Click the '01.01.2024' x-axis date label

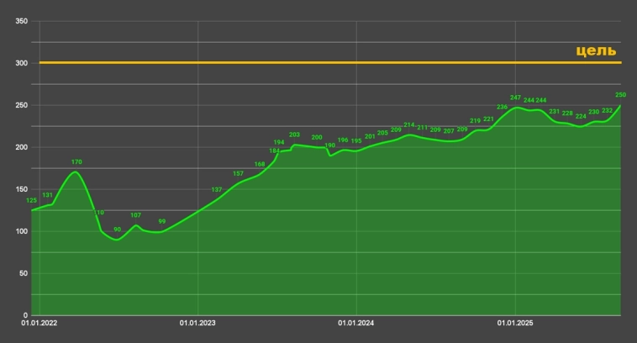[x=355, y=323]
